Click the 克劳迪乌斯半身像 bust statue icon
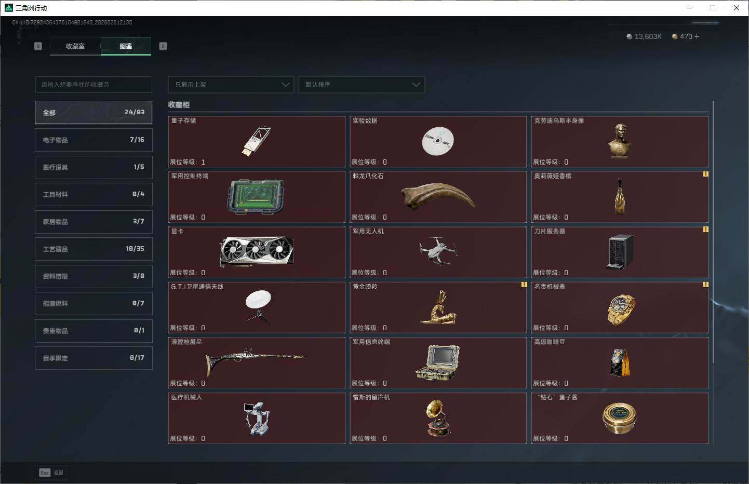The height and width of the screenshot is (484, 749). coord(620,141)
